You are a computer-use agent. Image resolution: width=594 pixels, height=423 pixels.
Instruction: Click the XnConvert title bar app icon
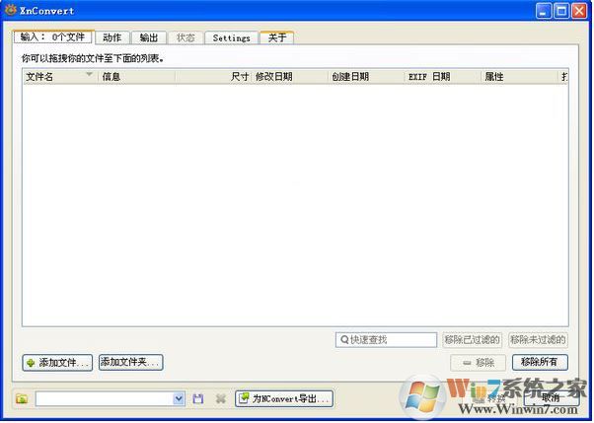(x=11, y=10)
